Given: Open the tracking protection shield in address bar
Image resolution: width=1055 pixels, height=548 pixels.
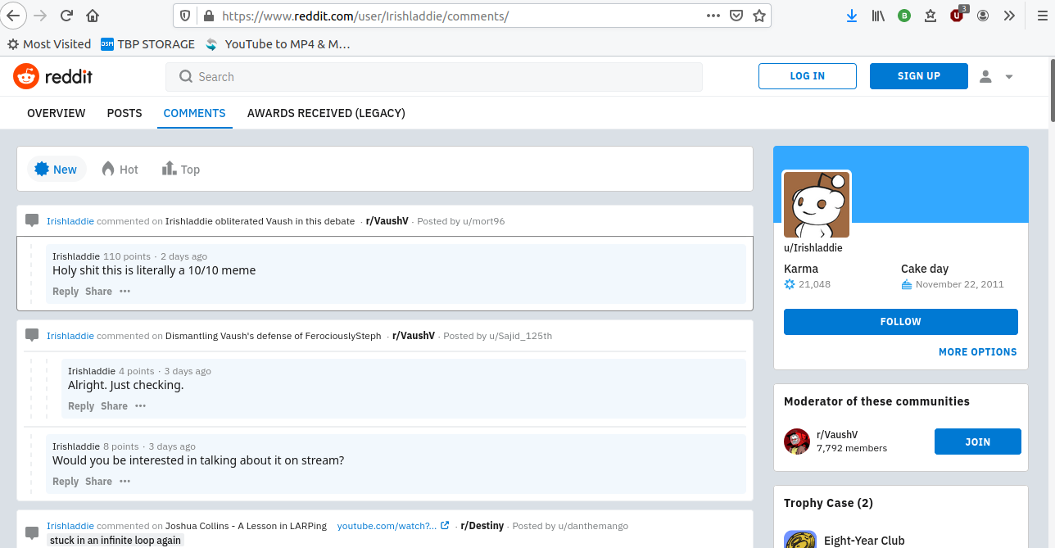Looking at the screenshot, I should click(x=184, y=16).
